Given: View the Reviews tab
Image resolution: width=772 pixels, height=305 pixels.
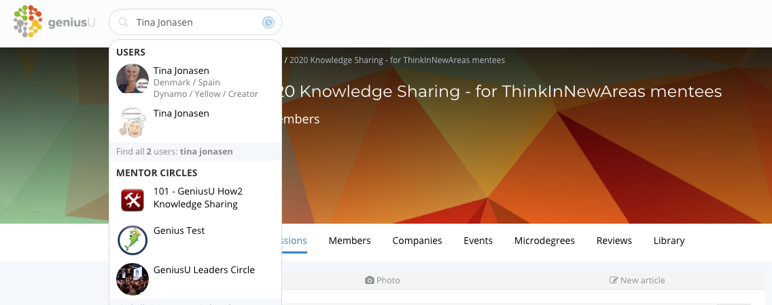Looking at the screenshot, I should click(614, 241).
